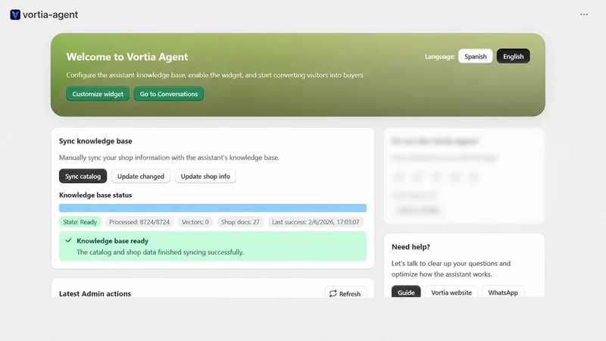606x341 pixels.
Task: Click Update changed button
Action: [141, 177]
